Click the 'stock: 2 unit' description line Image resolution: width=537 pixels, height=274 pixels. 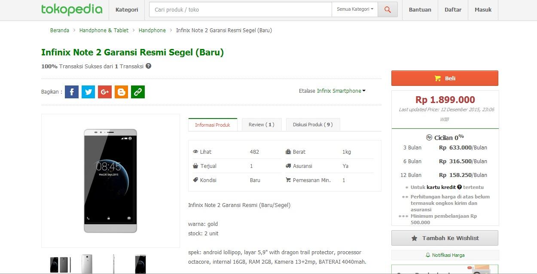(203, 234)
